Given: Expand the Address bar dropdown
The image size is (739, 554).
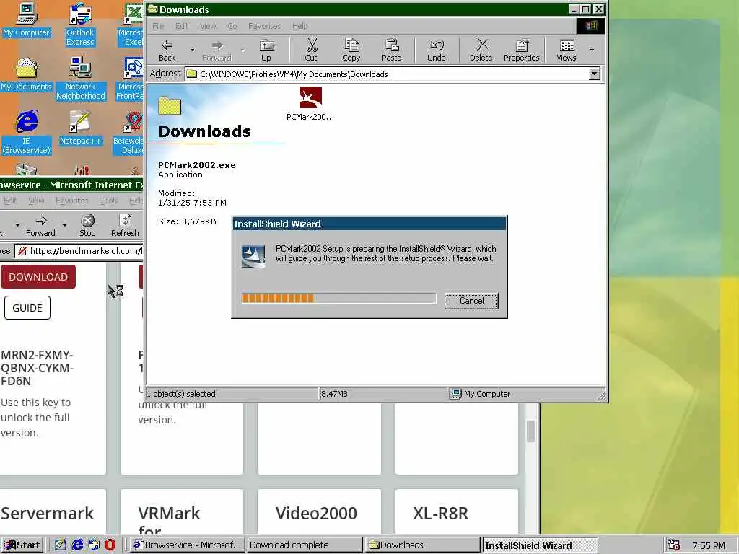Looking at the screenshot, I should 595,74.
